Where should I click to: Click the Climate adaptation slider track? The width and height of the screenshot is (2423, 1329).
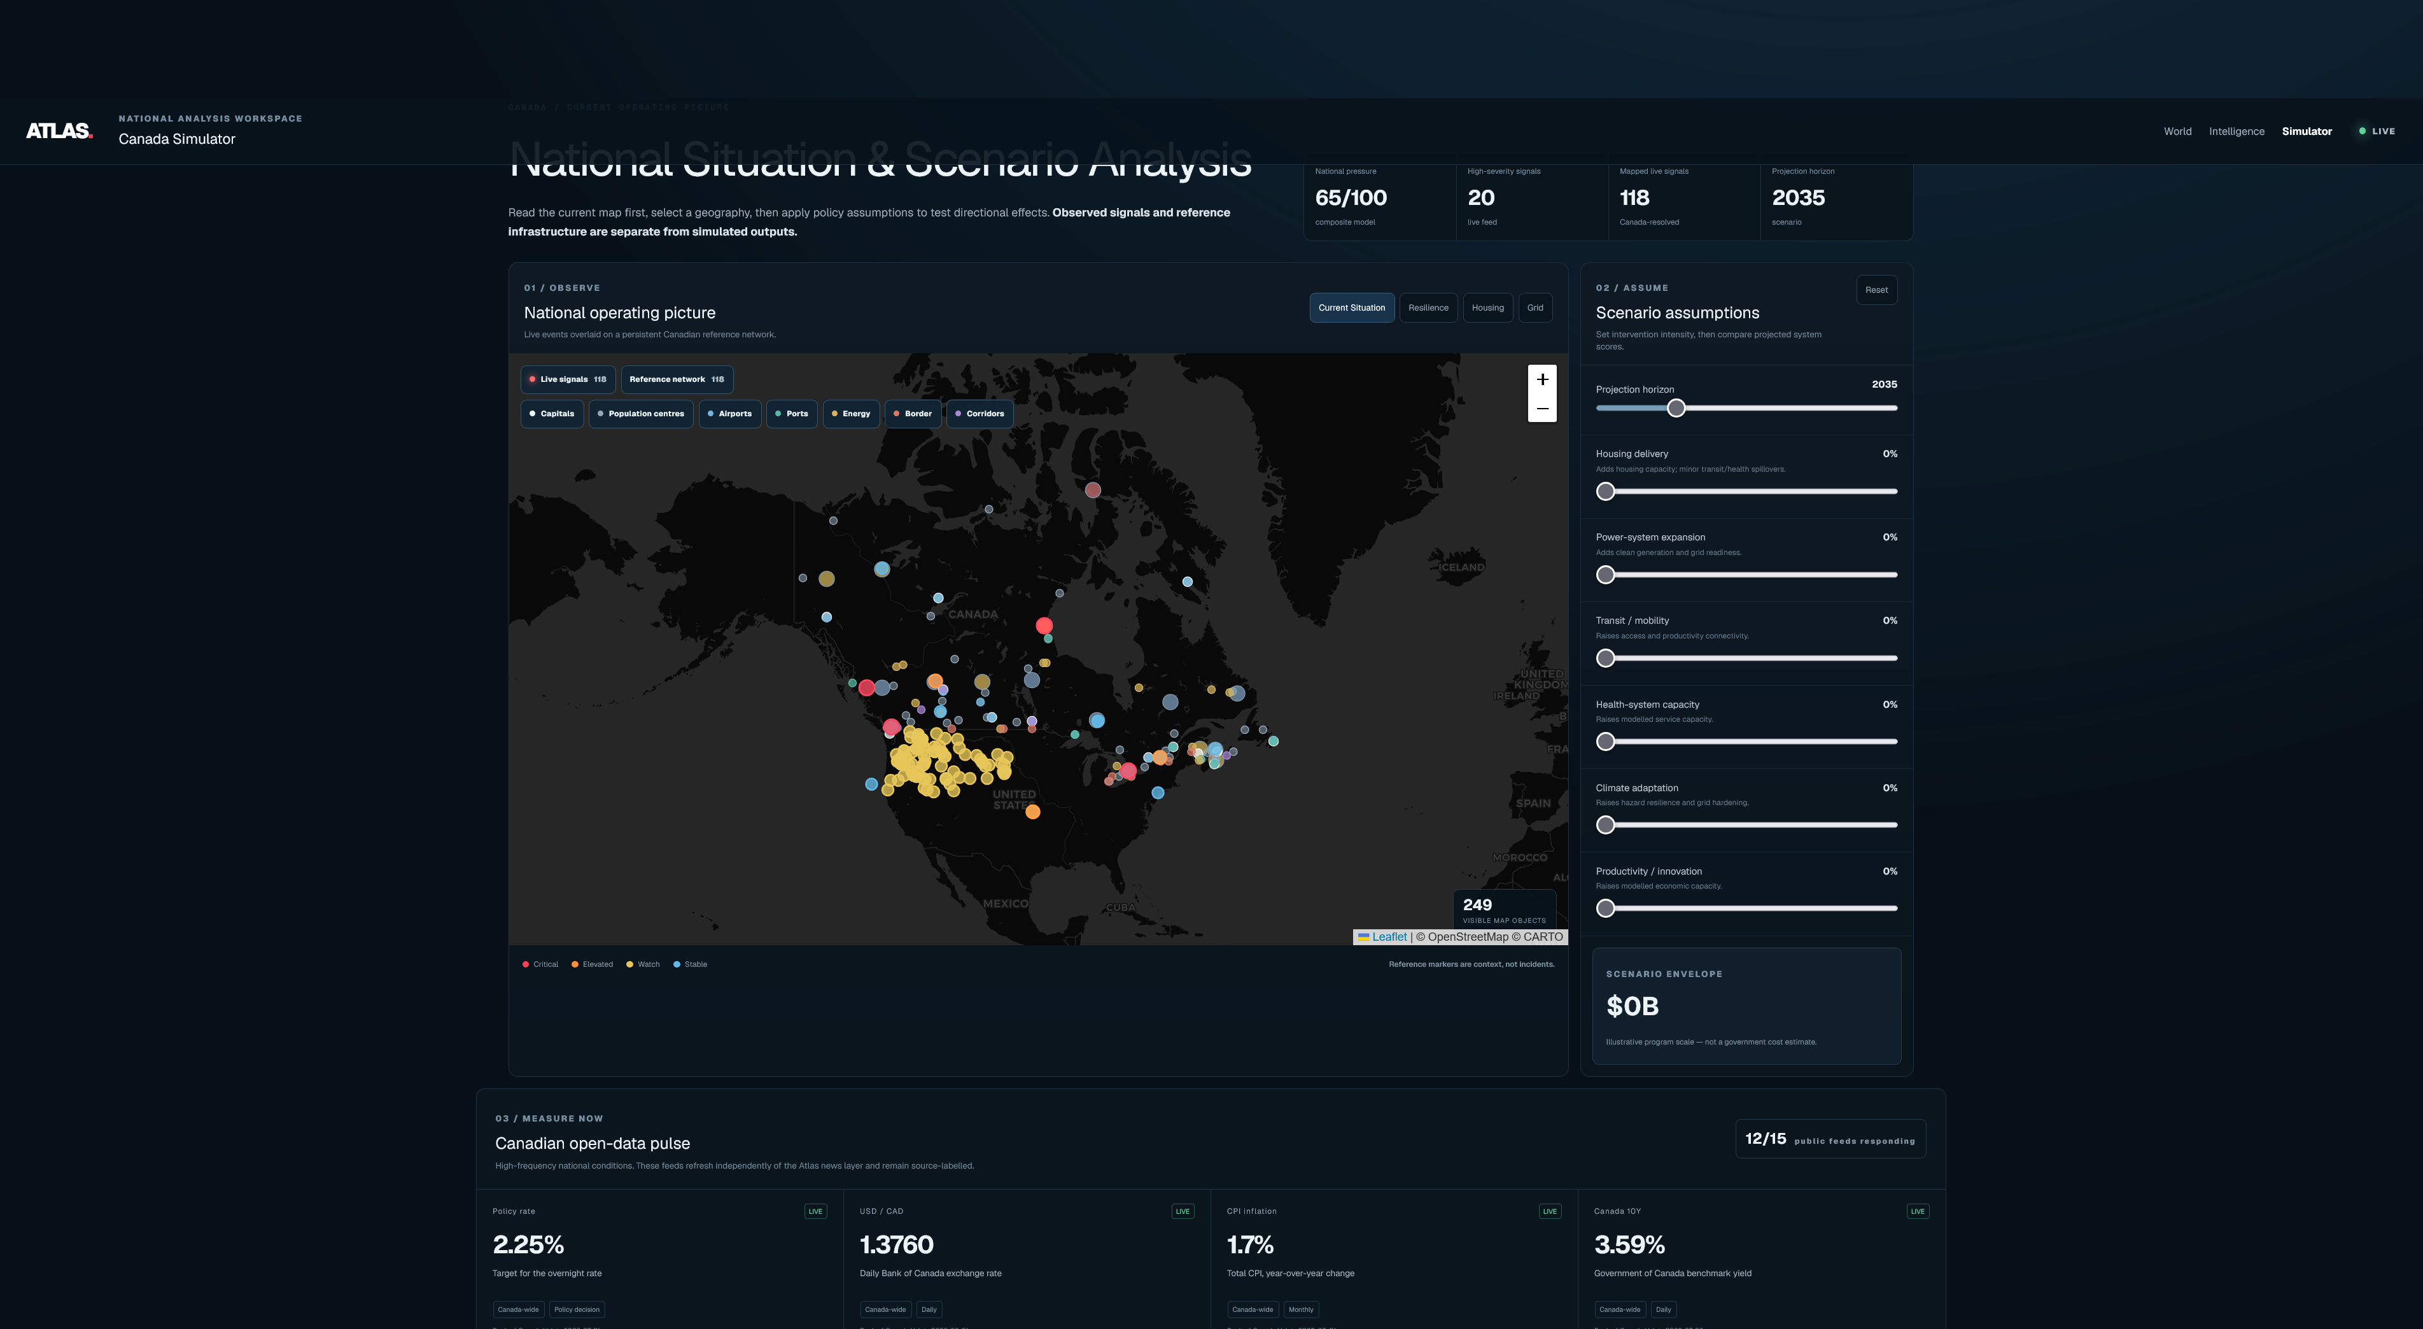tap(1746, 825)
